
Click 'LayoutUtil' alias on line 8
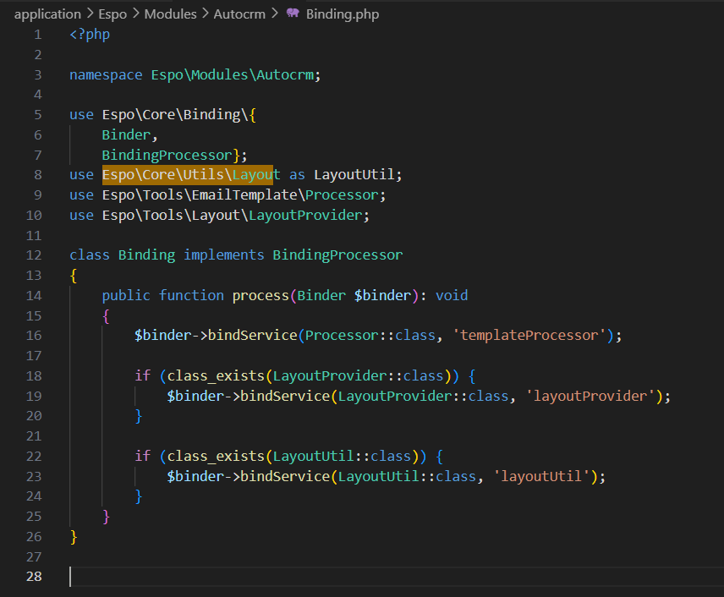click(x=354, y=174)
